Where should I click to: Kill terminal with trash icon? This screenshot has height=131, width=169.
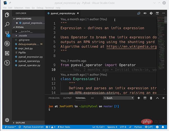click(x=151, y=98)
